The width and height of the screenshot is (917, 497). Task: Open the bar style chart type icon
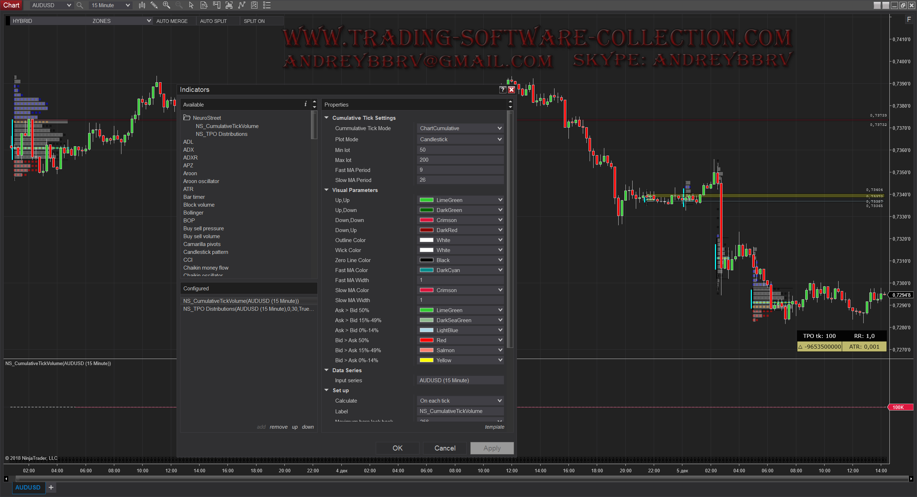point(142,5)
